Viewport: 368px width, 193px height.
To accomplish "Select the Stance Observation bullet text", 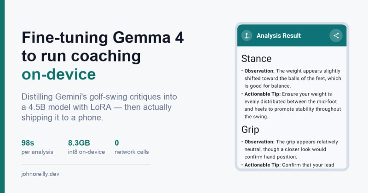I will click(x=291, y=78).
